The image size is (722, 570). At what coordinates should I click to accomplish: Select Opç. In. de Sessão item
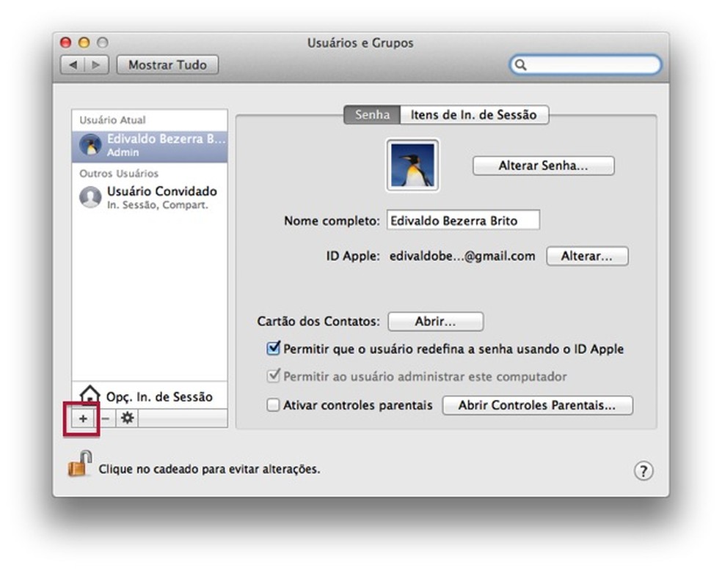150,396
